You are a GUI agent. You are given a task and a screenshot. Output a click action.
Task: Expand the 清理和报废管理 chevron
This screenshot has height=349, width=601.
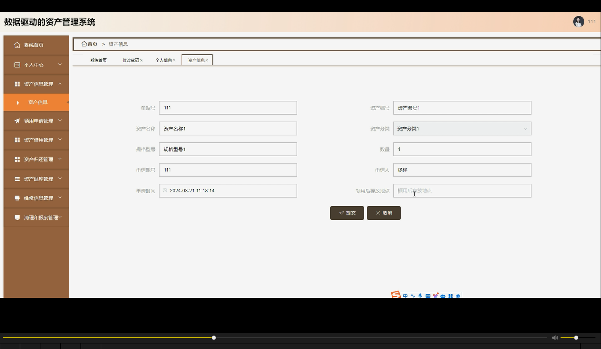click(60, 217)
